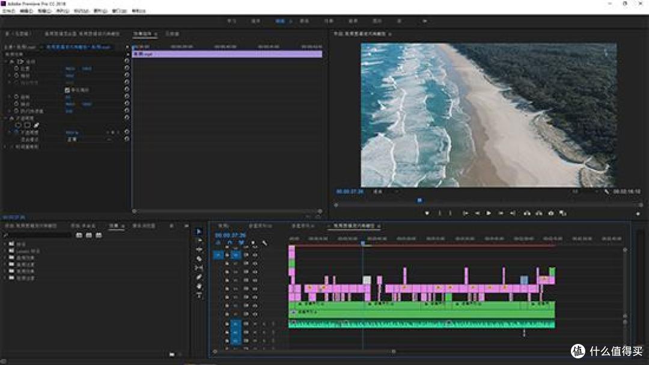Toggle the Snap magnet in timeline
This screenshot has height=365, width=649.
(230, 243)
